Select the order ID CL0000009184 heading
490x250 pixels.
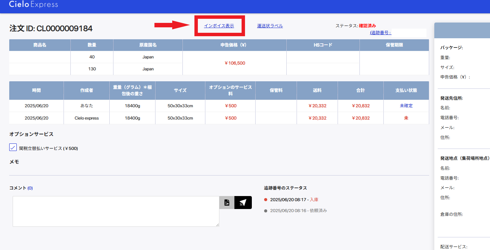coord(51,29)
